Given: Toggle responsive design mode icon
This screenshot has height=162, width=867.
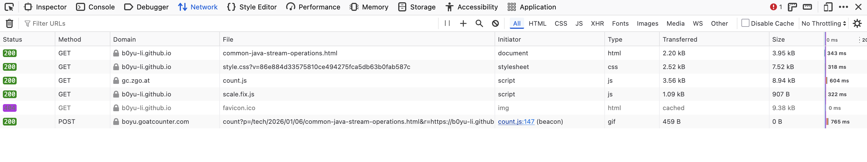Looking at the screenshot, I should 828,7.
